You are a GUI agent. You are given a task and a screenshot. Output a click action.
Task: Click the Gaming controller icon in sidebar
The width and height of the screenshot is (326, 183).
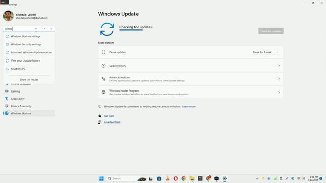7,91
